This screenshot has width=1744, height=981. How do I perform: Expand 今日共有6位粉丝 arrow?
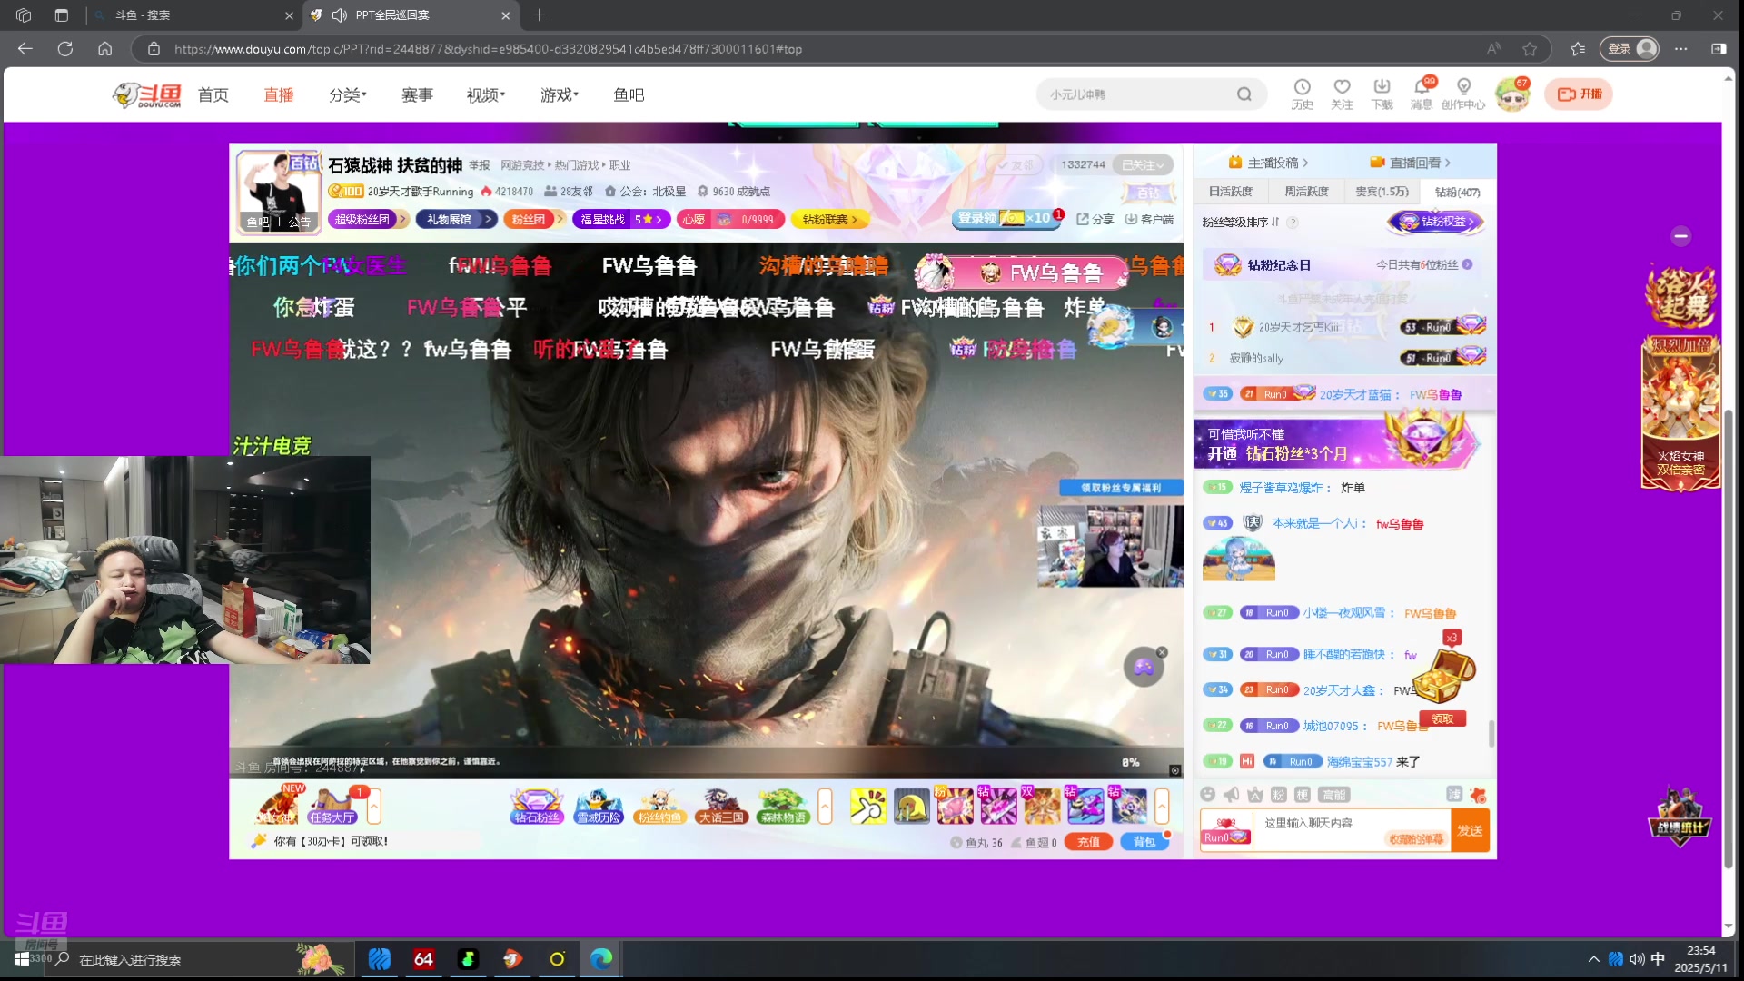click(x=1467, y=264)
